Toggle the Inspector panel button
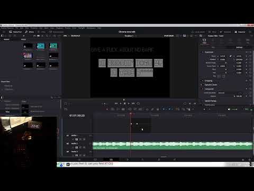The image size is (254, 191). 240,32
